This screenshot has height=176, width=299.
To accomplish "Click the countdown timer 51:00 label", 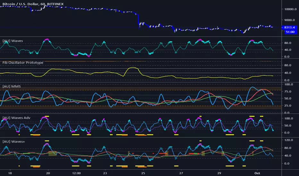I will tap(290, 32).
